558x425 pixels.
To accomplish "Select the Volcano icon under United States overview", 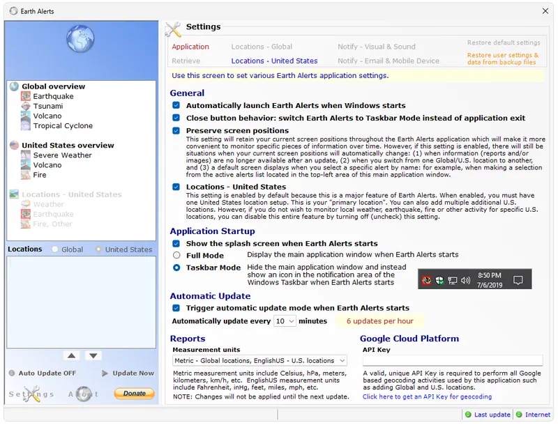I will 26,165.
